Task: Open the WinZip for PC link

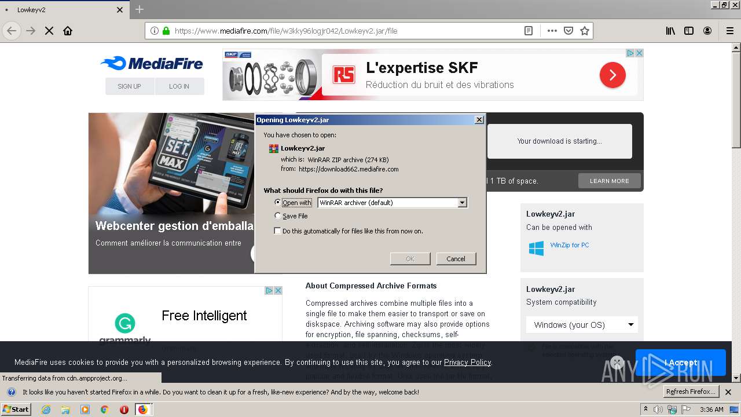Action: (x=570, y=245)
